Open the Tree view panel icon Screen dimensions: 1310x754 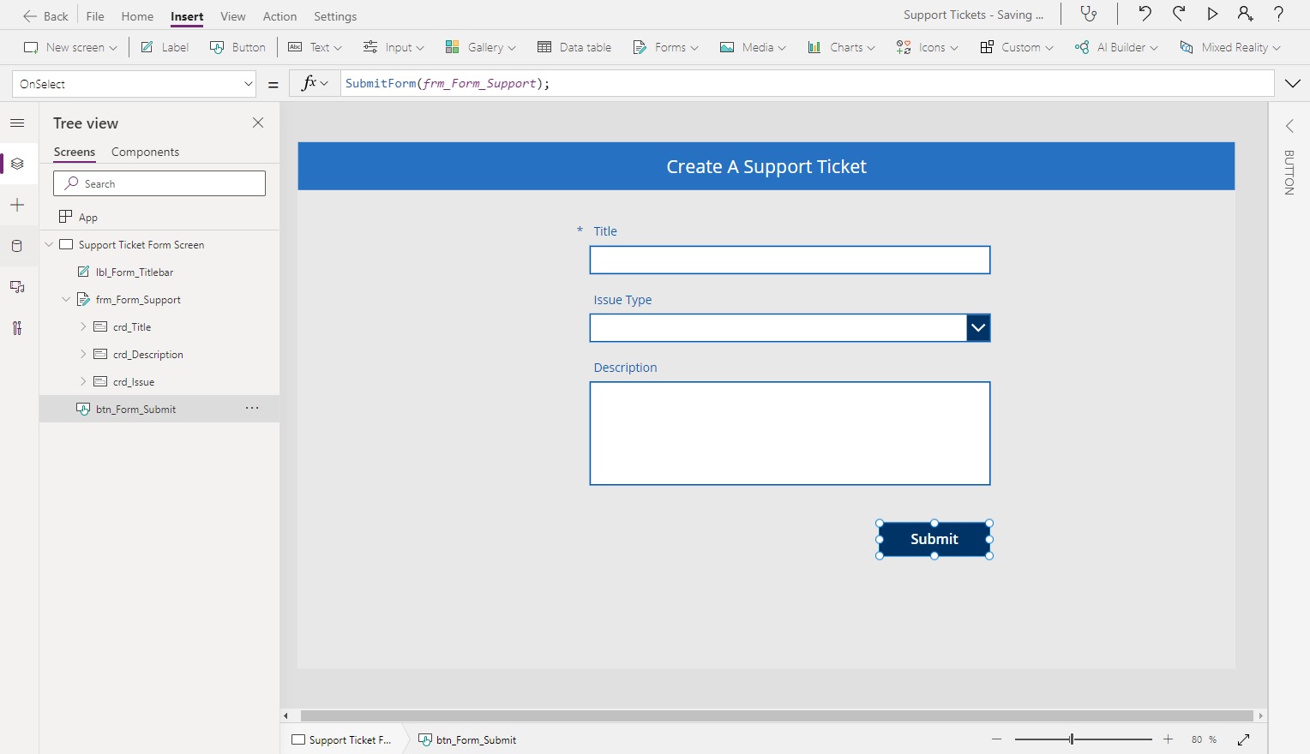pos(17,164)
